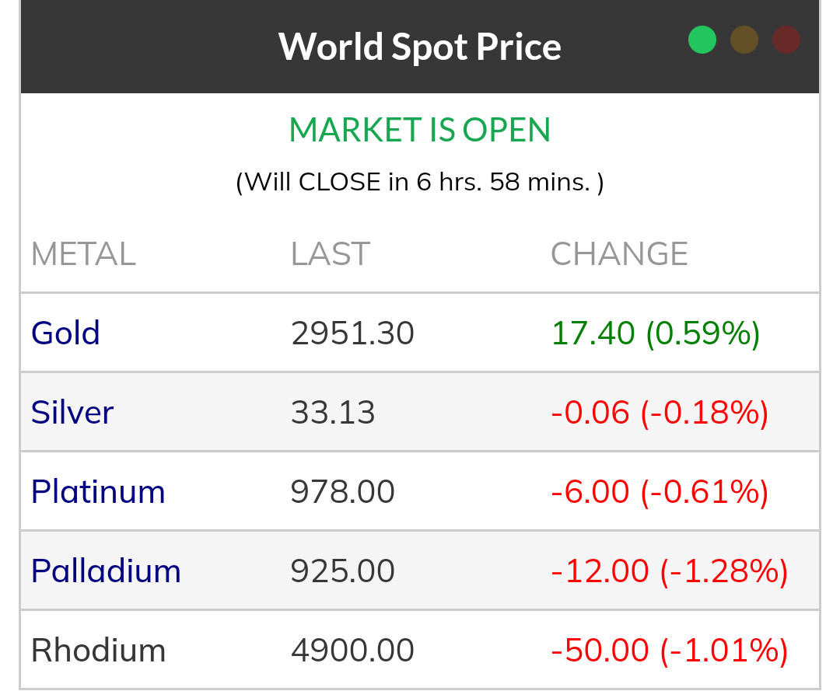The image size is (840, 698).
Task: Click the dim red status dot
Action: tap(786, 40)
